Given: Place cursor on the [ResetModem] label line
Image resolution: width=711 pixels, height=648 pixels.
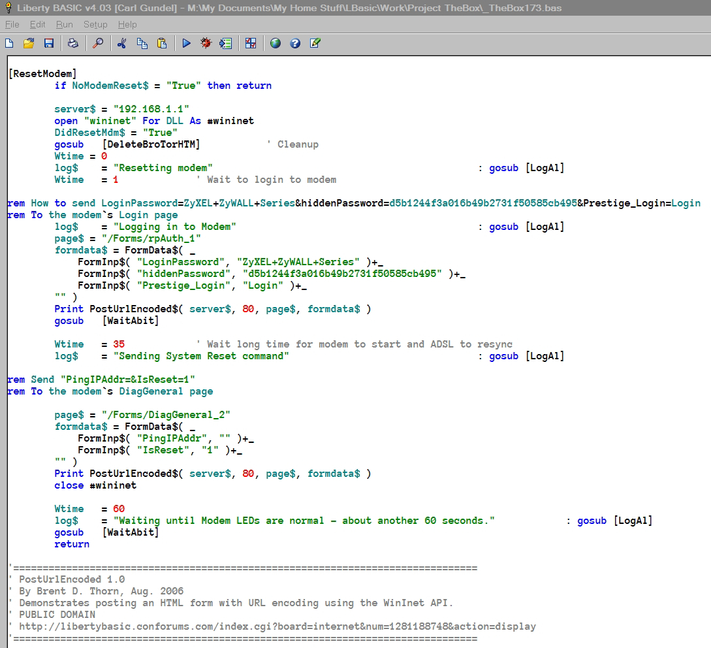Looking at the screenshot, I should pos(42,74).
